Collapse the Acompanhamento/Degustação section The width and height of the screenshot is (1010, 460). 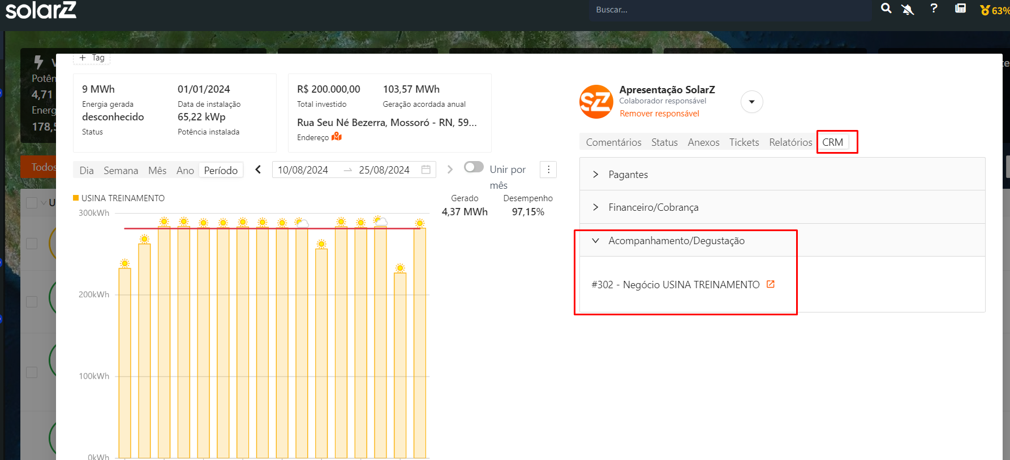point(676,241)
